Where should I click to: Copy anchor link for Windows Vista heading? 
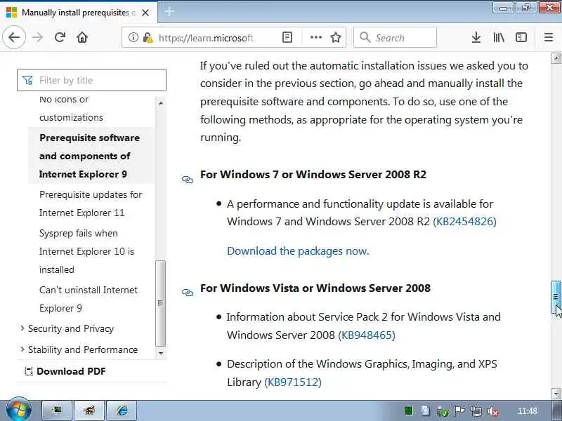pos(188,293)
